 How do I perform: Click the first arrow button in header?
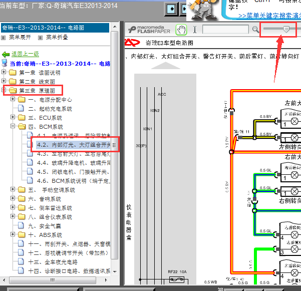pyautogui.click(x=171, y=9)
